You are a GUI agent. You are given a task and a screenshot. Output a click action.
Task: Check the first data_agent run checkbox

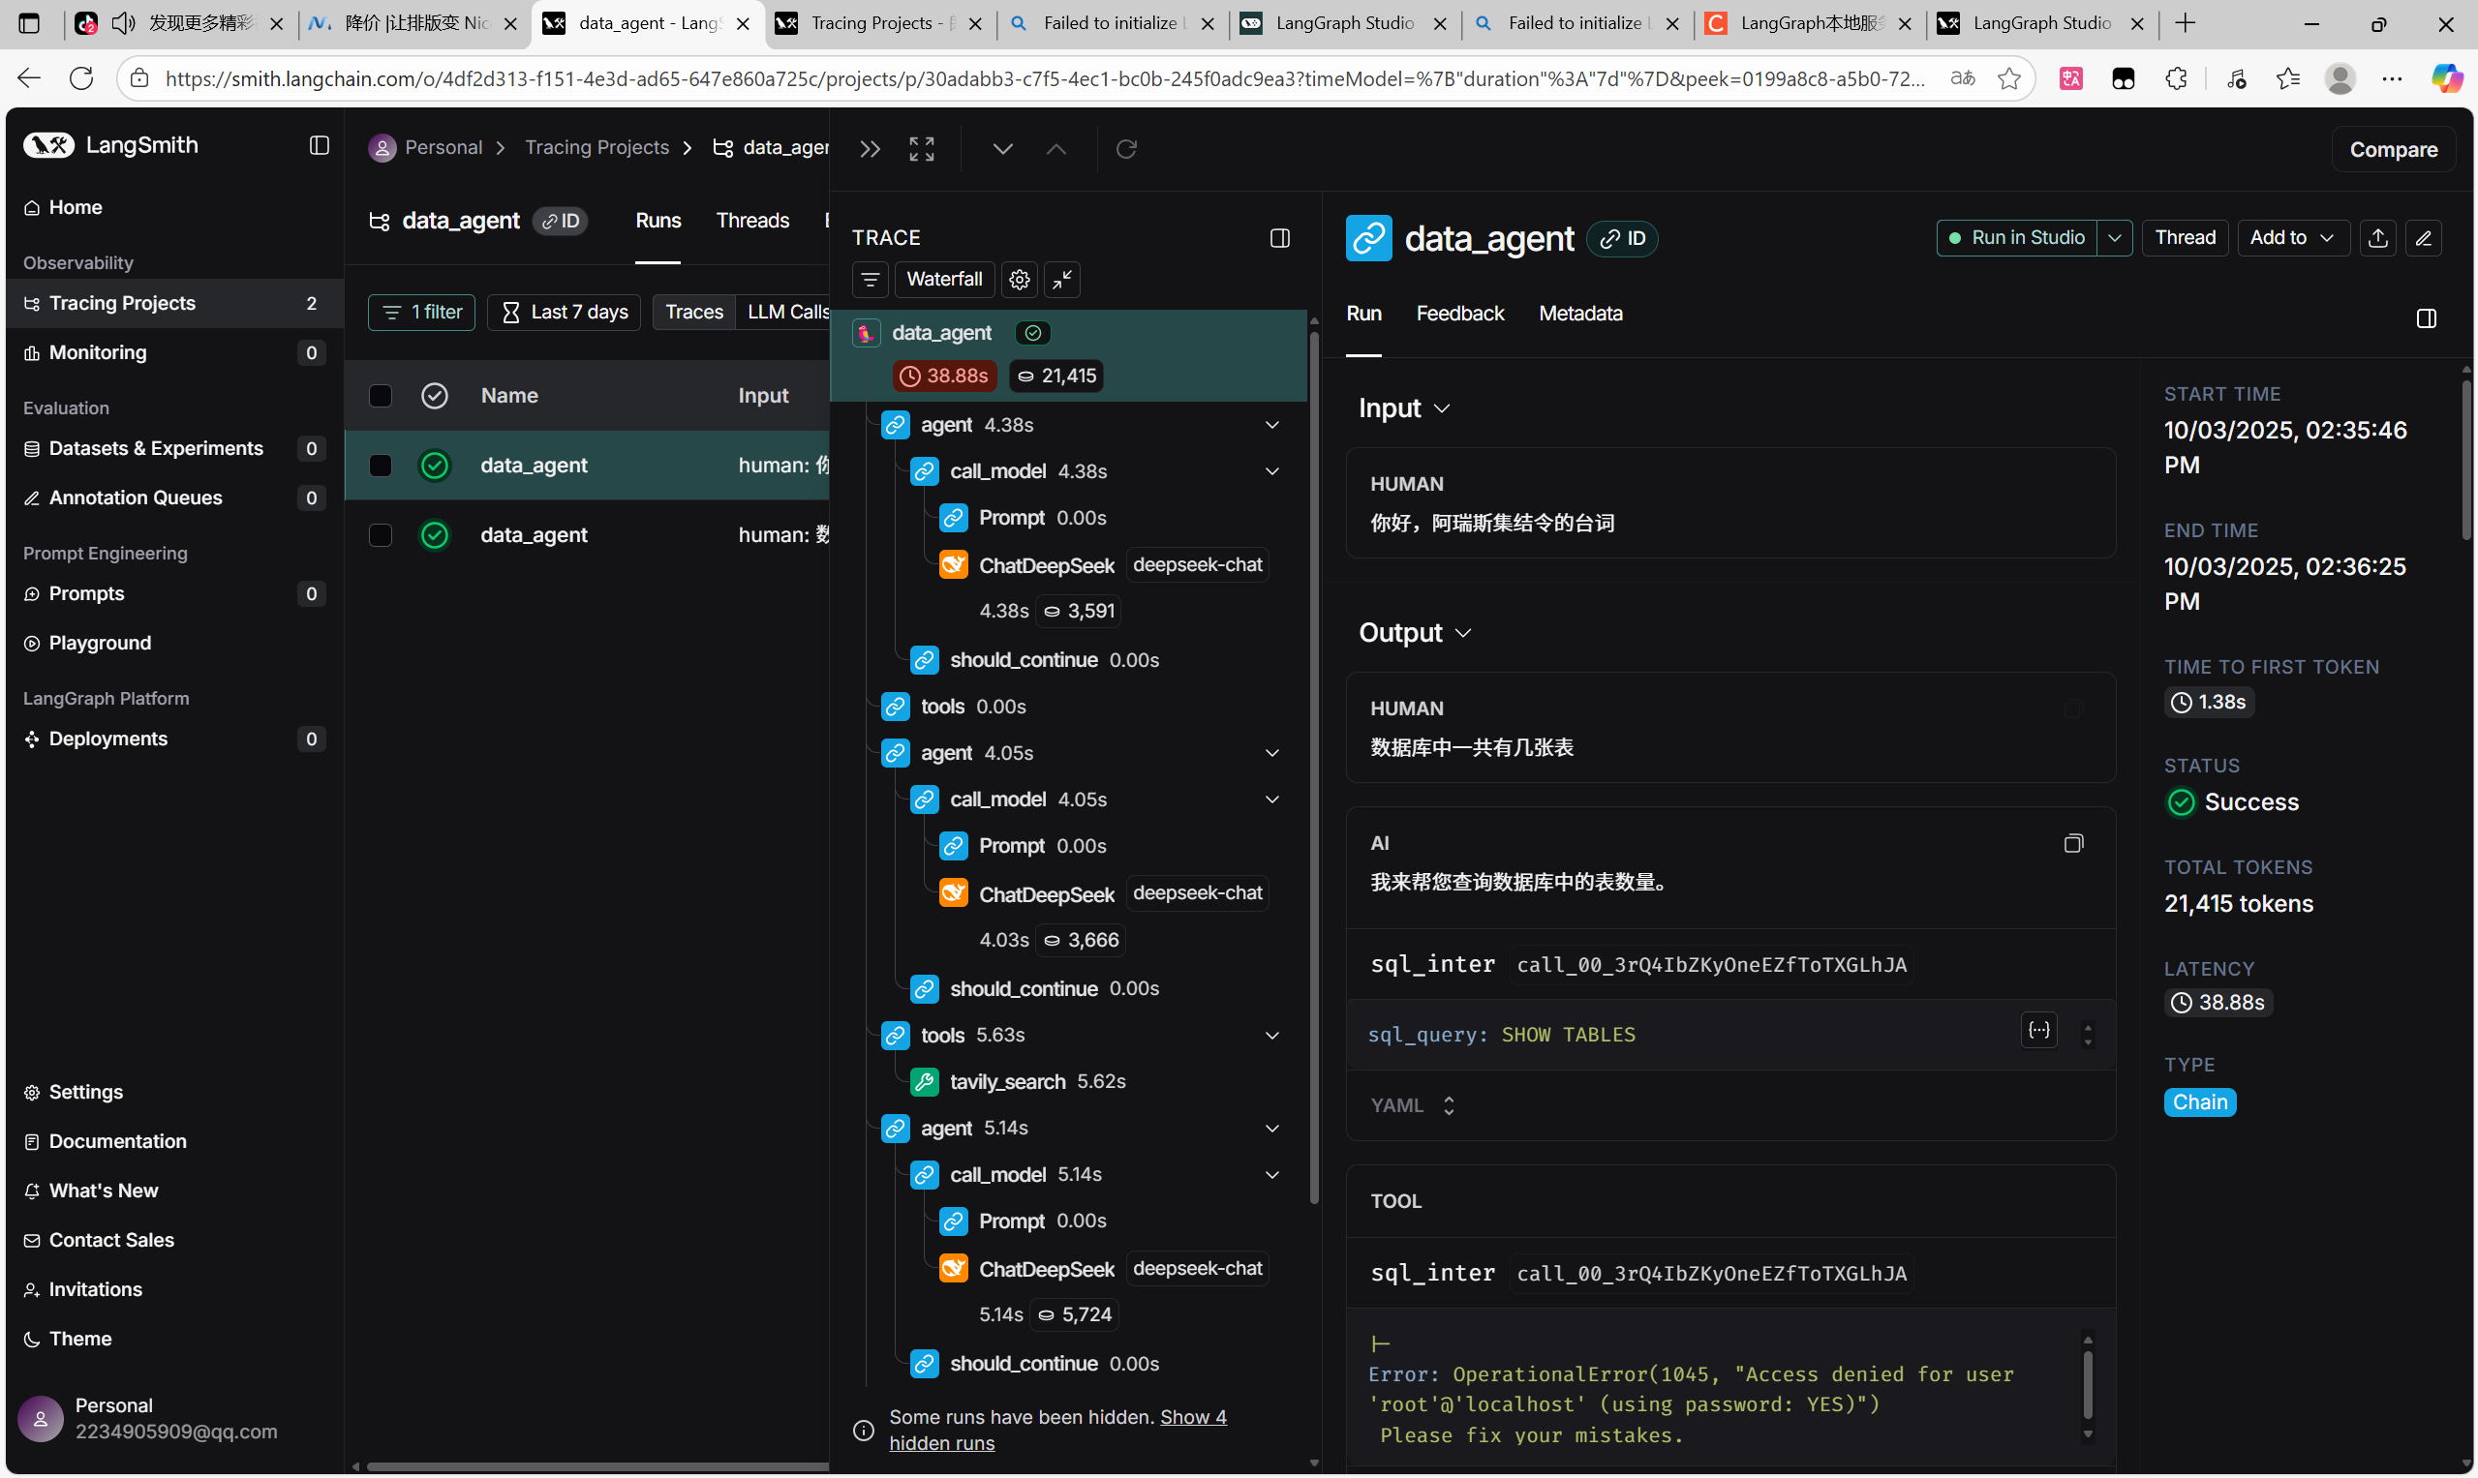(x=381, y=466)
